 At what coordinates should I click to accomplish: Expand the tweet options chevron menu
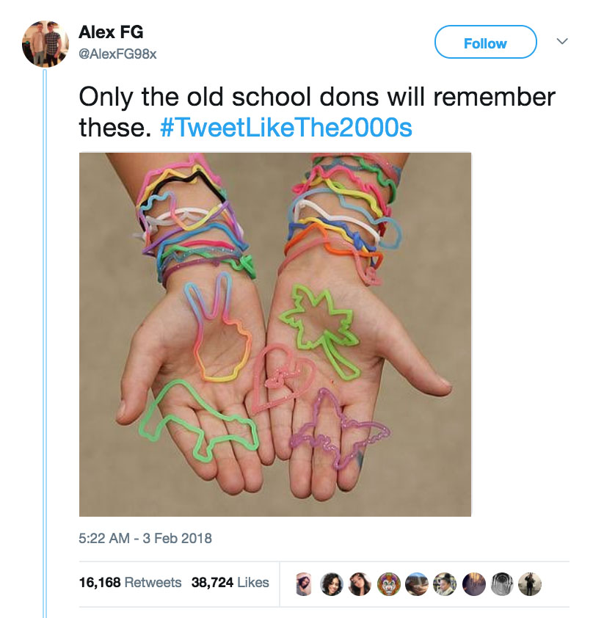562,41
